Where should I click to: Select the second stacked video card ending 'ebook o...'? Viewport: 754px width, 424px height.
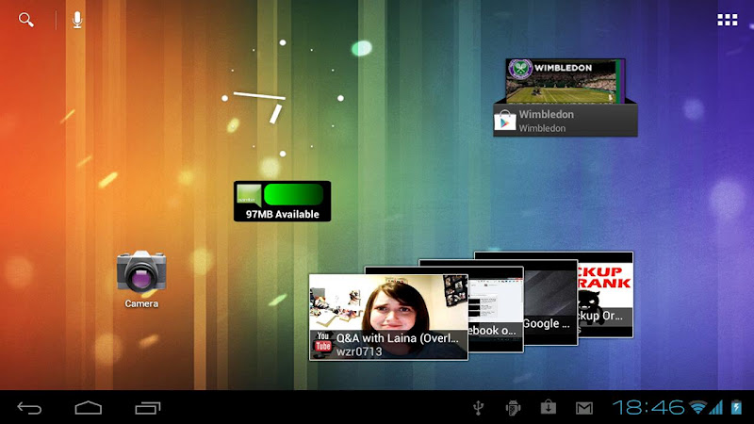[496, 310]
